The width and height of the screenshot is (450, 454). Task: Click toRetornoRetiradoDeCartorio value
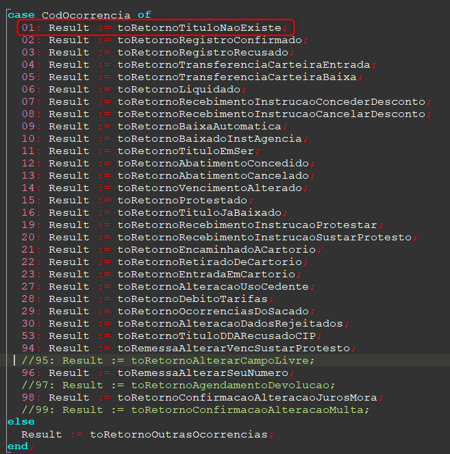coord(210,262)
